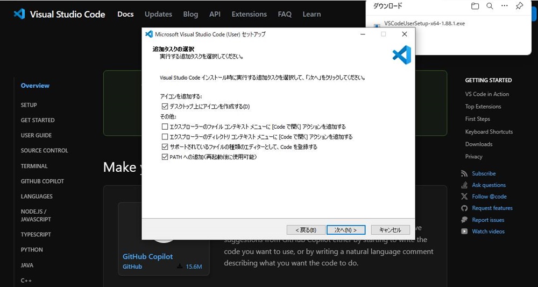Click the GitHub icon beside Request features
This screenshot has width=538, height=287.
[464, 208]
